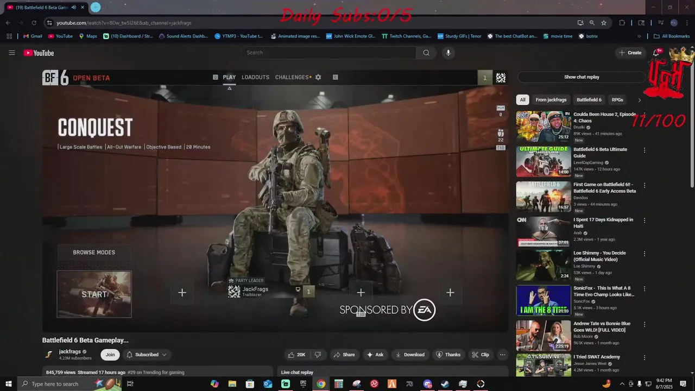This screenshot has width=695, height=391.
Task: Open the Maps bookmark
Action: (x=88, y=36)
